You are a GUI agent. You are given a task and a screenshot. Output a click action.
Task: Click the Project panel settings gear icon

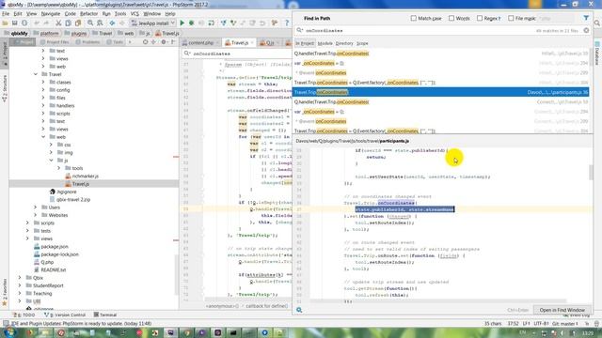(164, 41)
